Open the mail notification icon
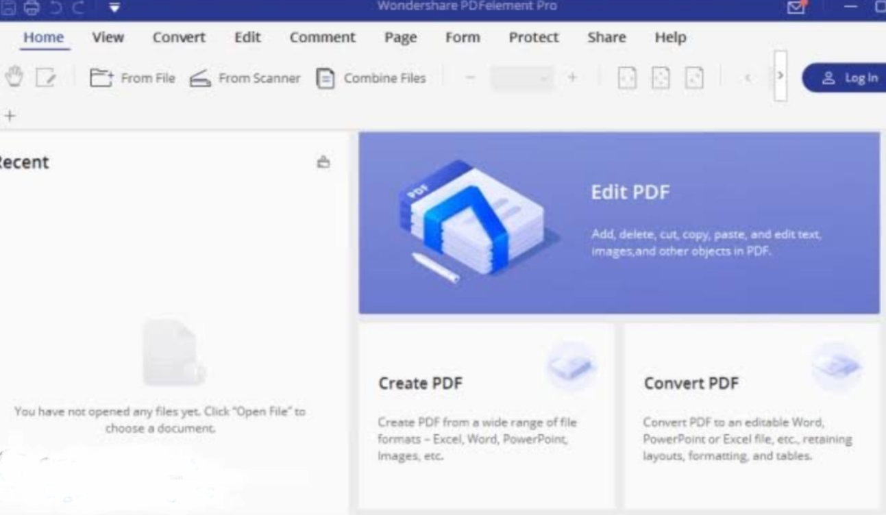 click(796, 8)
